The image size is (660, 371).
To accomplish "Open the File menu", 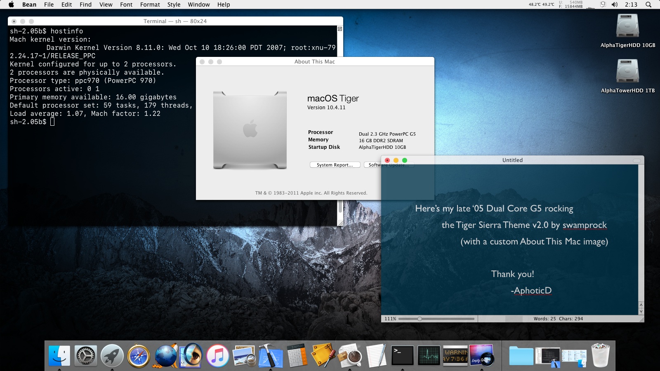I will click(x=49, y=5).
